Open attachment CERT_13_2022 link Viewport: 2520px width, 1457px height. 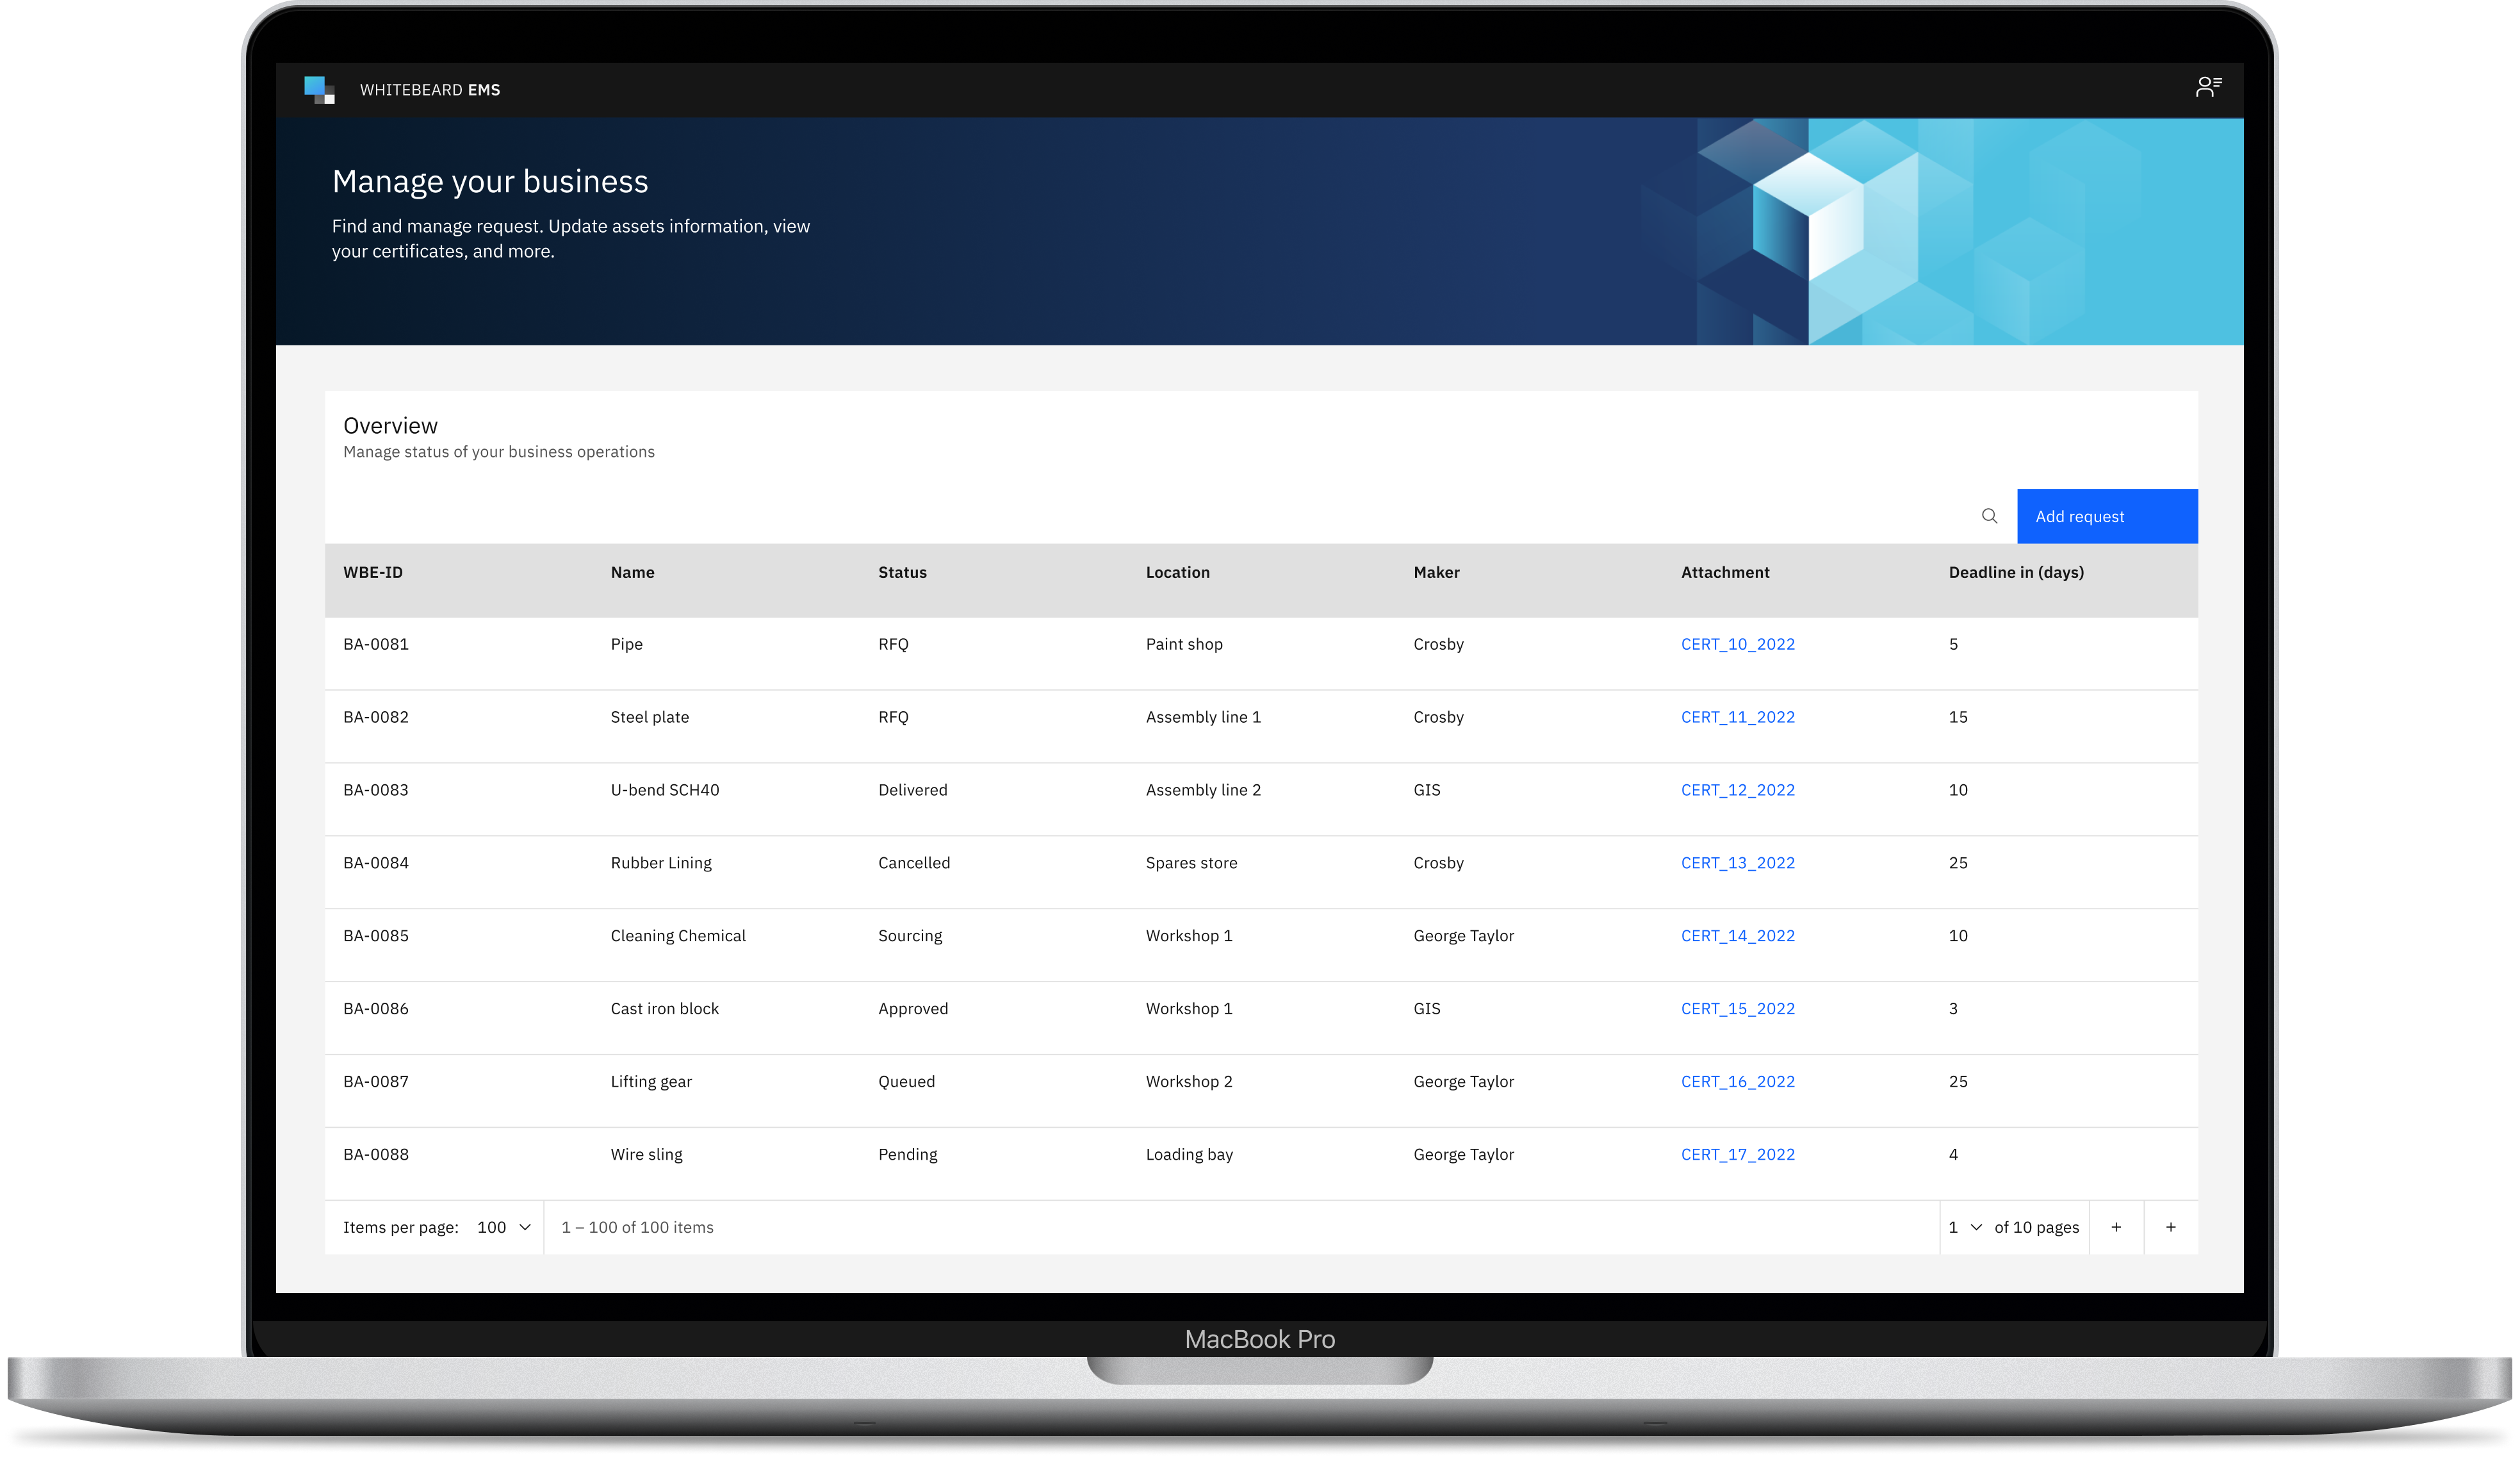pos(1737,863)
